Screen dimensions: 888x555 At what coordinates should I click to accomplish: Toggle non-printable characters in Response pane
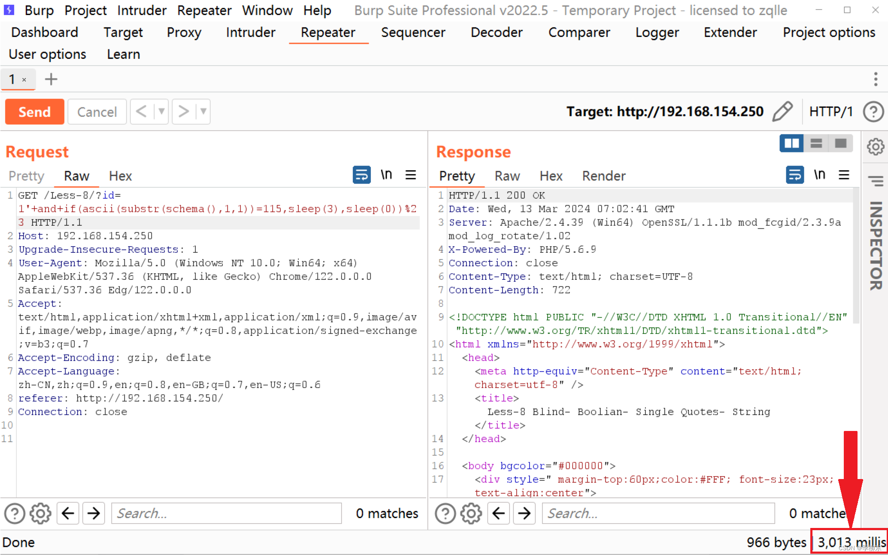820,175
